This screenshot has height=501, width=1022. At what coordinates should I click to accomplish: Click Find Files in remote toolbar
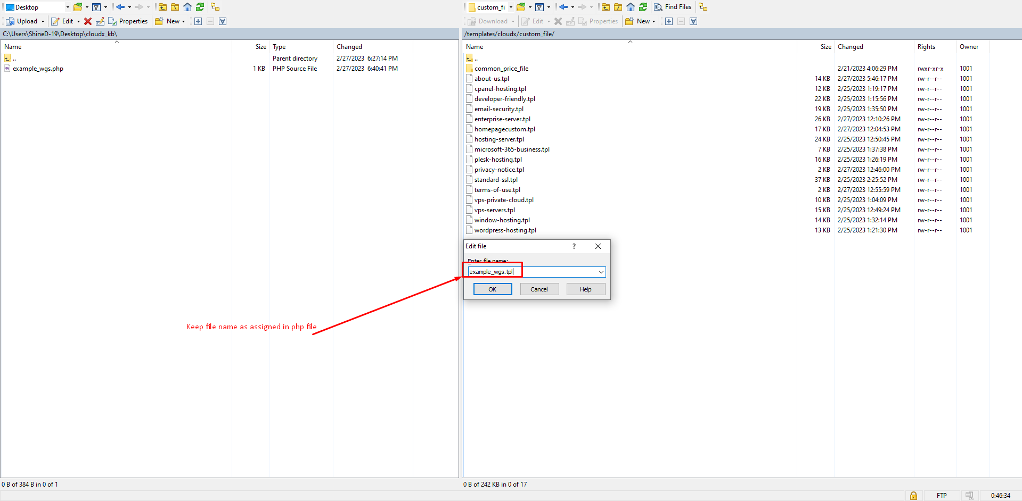coord(673,7)
